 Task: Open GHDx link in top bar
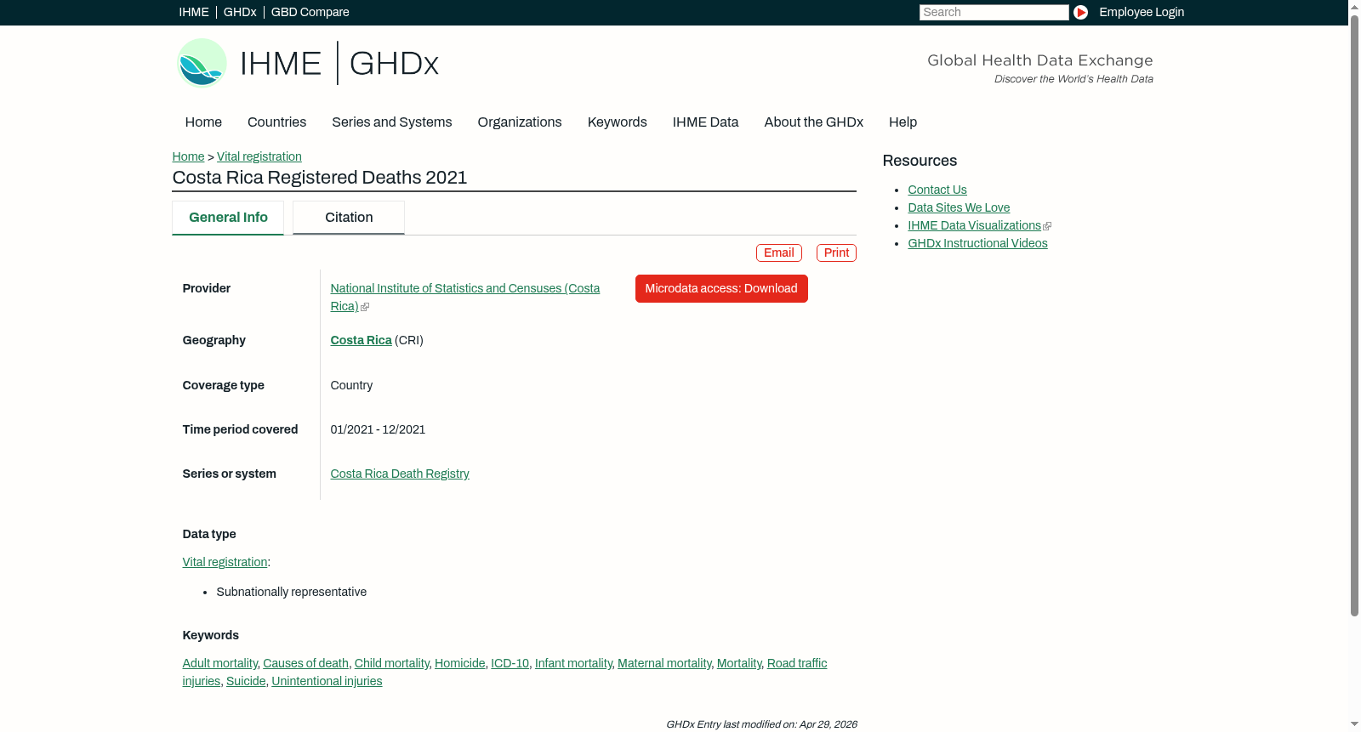point(240,12)
